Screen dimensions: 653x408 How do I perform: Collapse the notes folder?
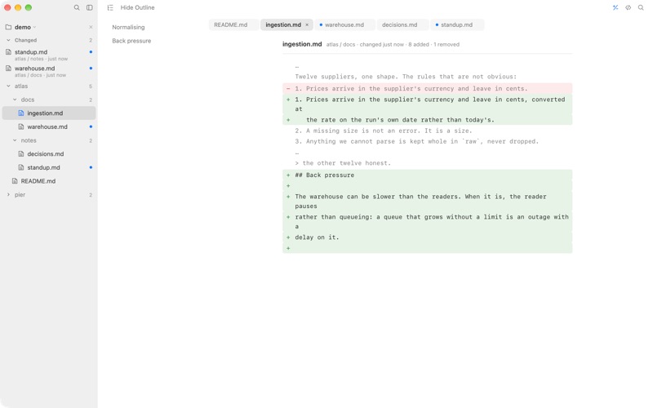coord(15,140)
